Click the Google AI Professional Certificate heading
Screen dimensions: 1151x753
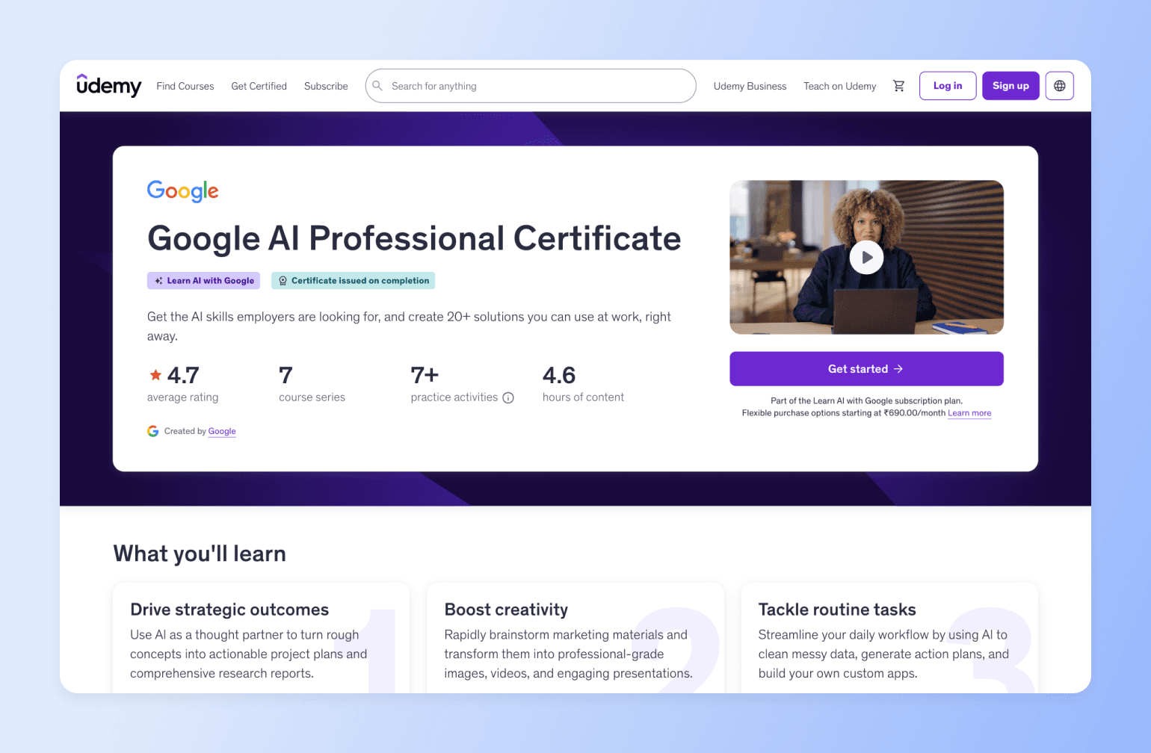click(414, 239)
